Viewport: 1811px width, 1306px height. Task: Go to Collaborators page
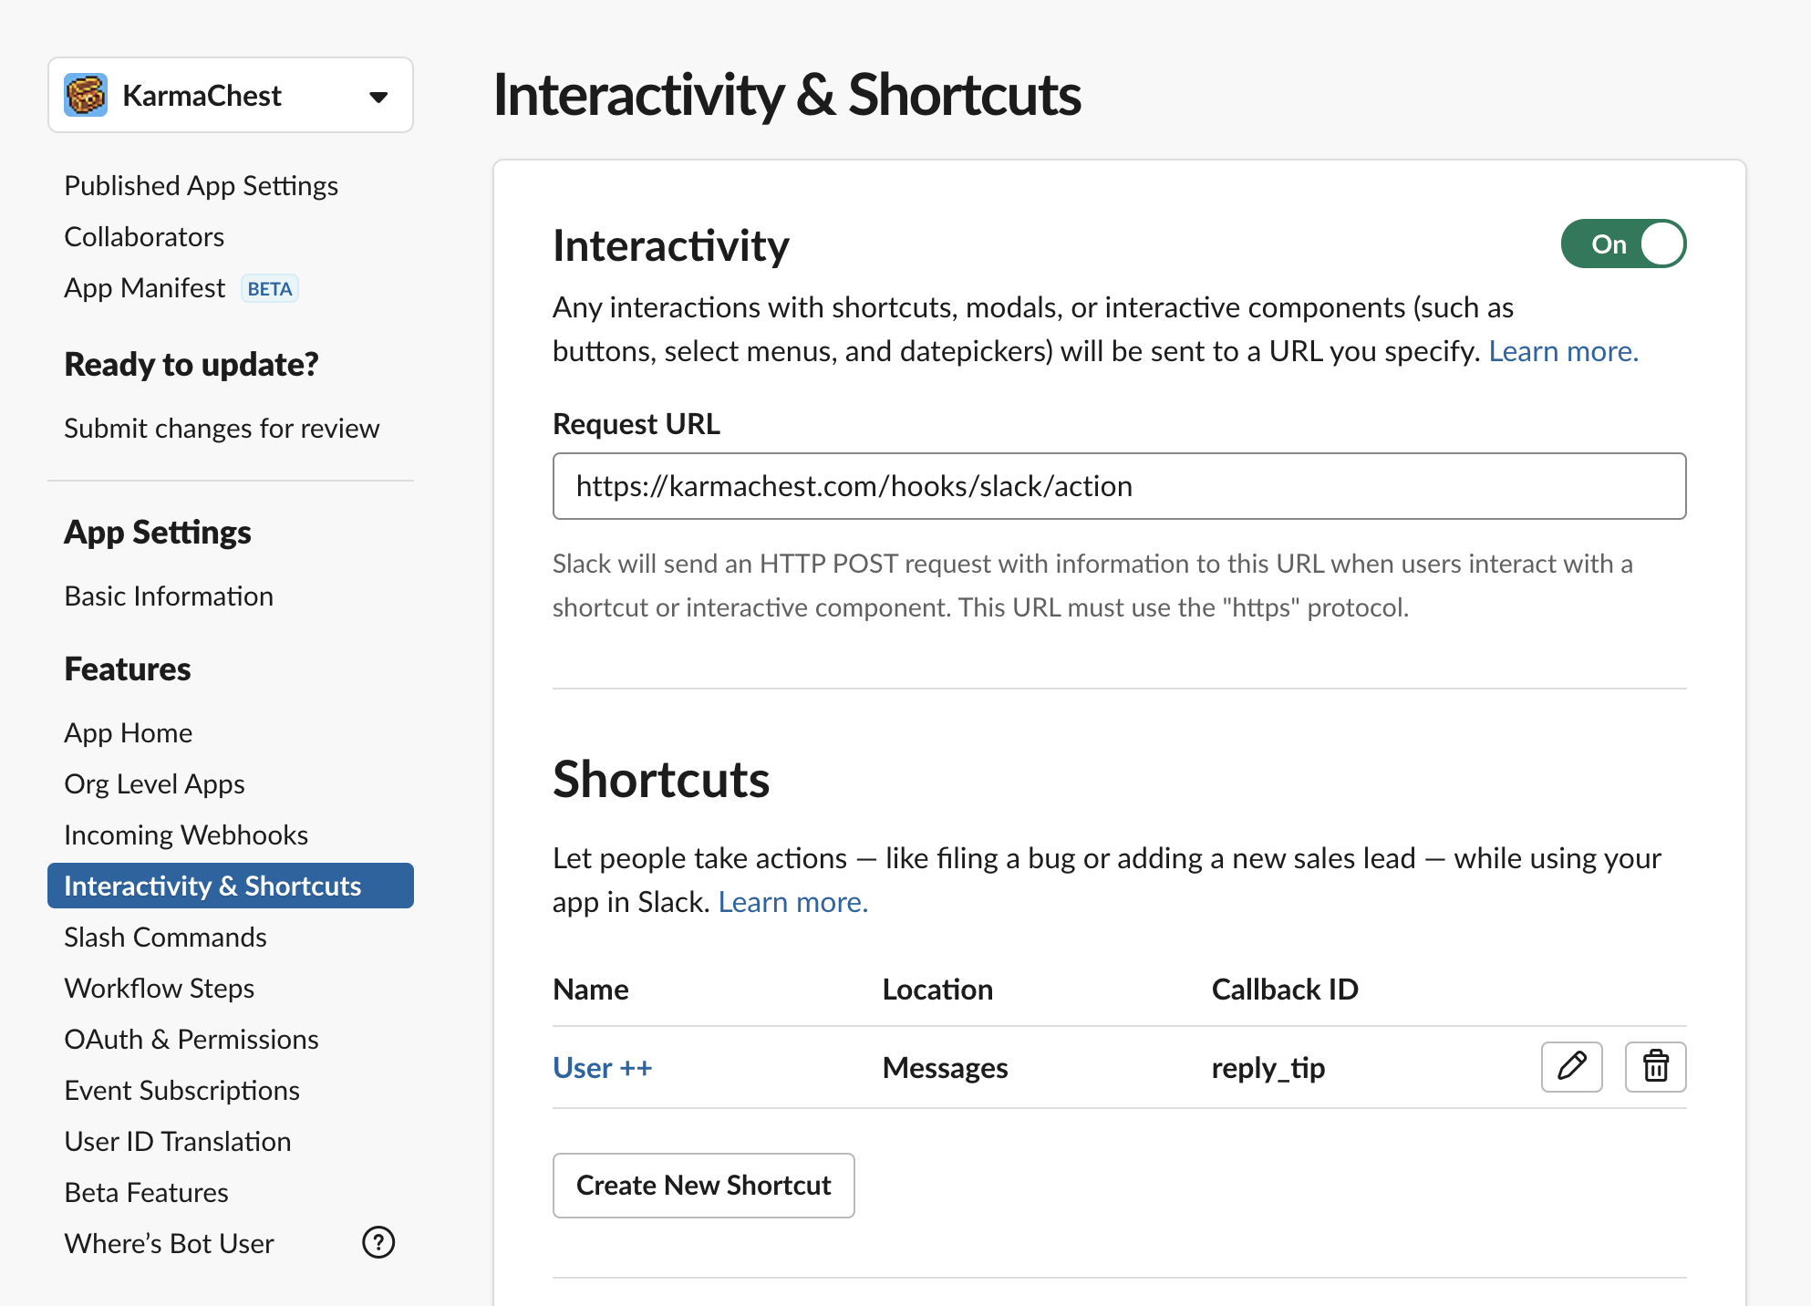(144, 236)
